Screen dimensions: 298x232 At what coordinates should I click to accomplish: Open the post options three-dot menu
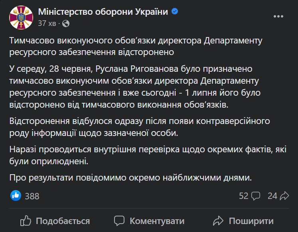point(280,16)
